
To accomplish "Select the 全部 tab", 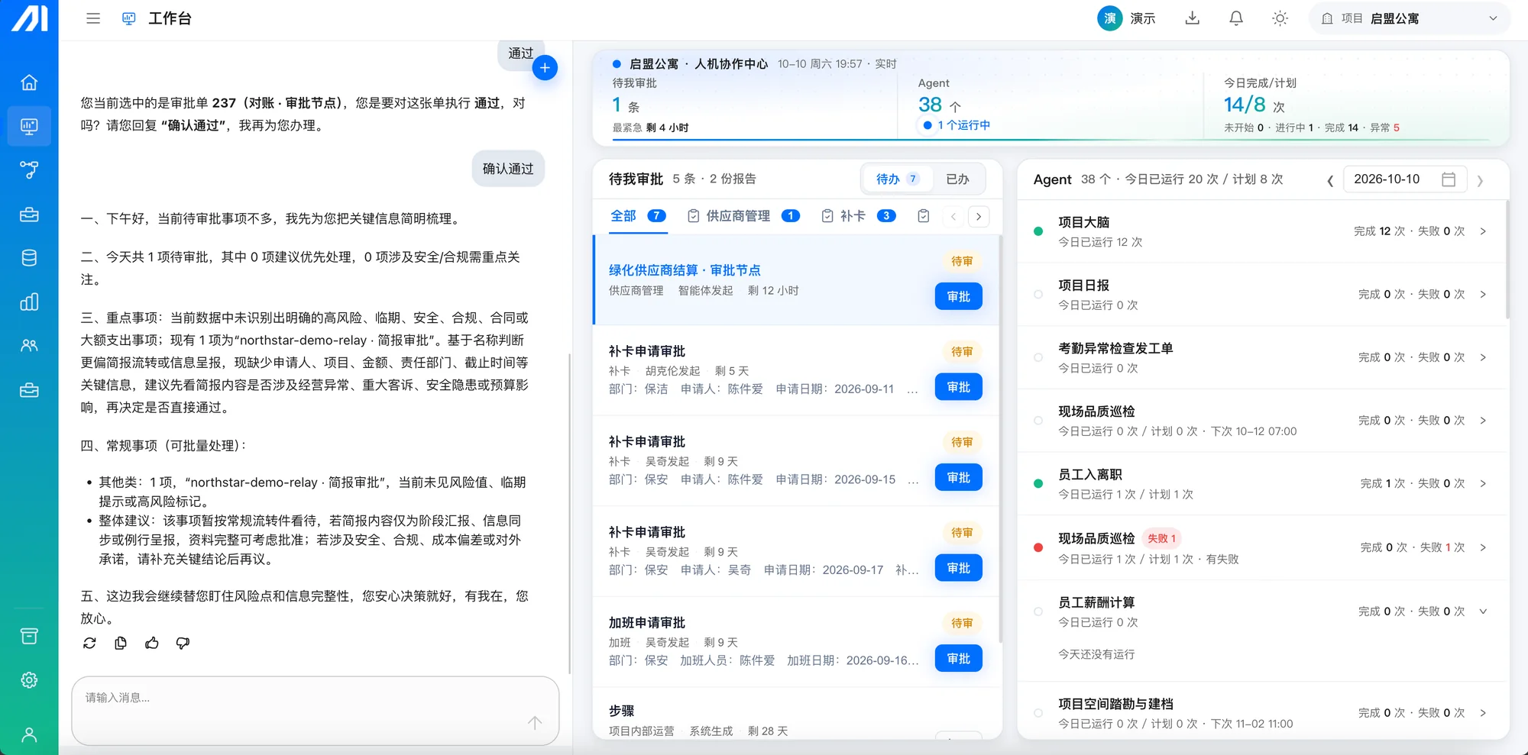I will click(638, 216).
